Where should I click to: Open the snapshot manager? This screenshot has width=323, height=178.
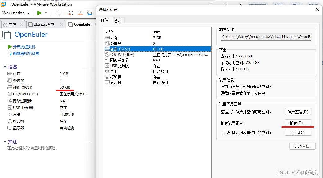pyautogui.click(x=90, y=13)
